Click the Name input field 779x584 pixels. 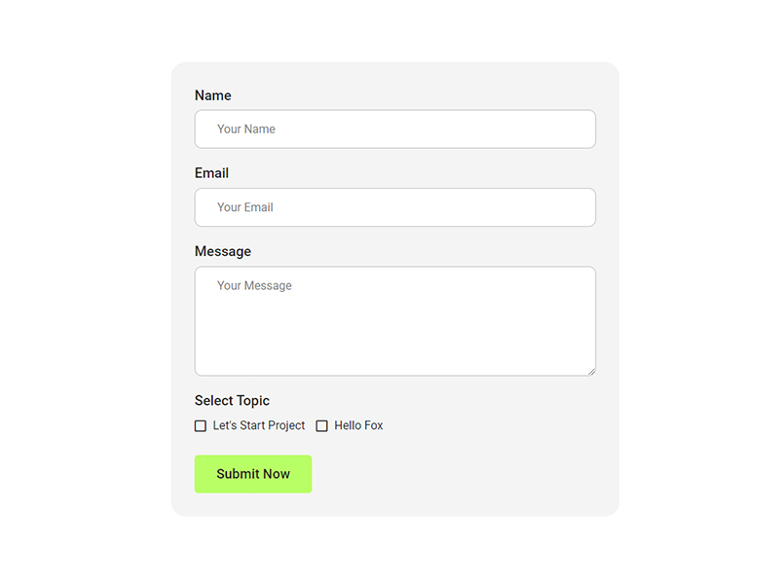[x=394, y=129]
